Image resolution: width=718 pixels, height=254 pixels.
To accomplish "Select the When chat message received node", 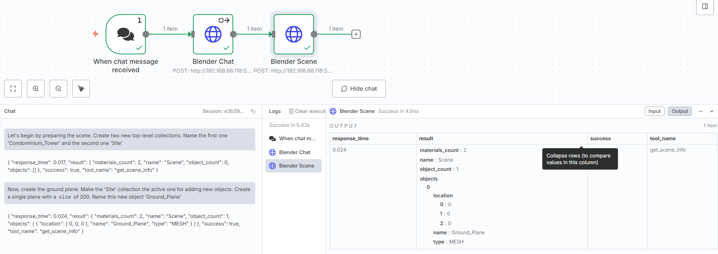I will click(x=126, y=34).
